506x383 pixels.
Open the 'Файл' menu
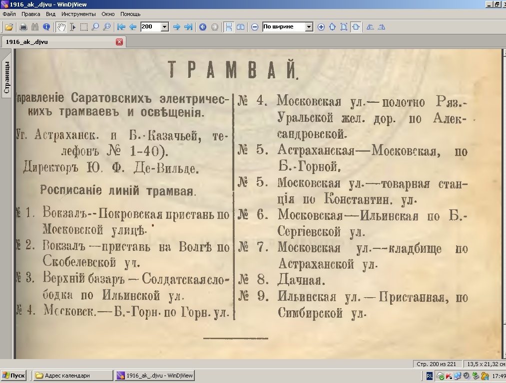coord(9,14)
